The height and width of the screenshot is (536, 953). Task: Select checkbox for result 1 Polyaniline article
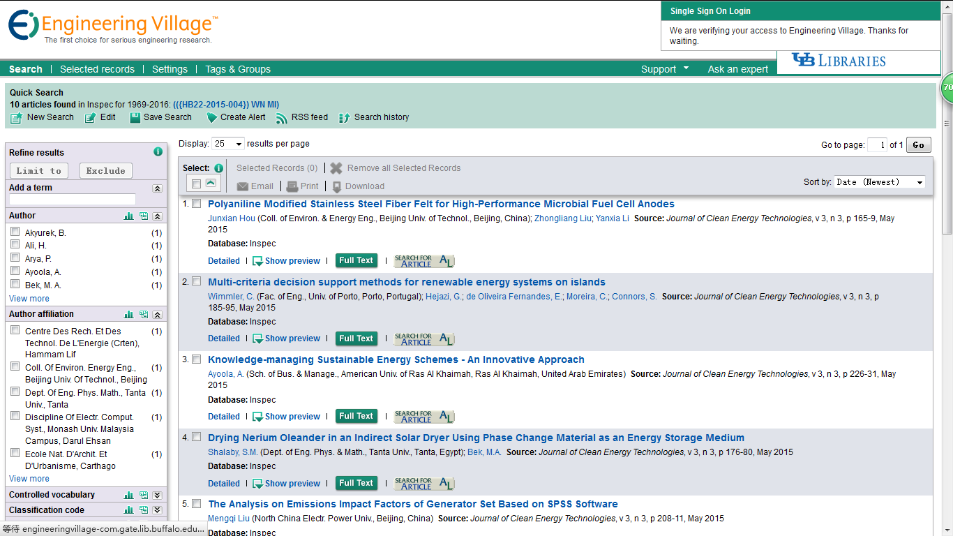[197, 204]
